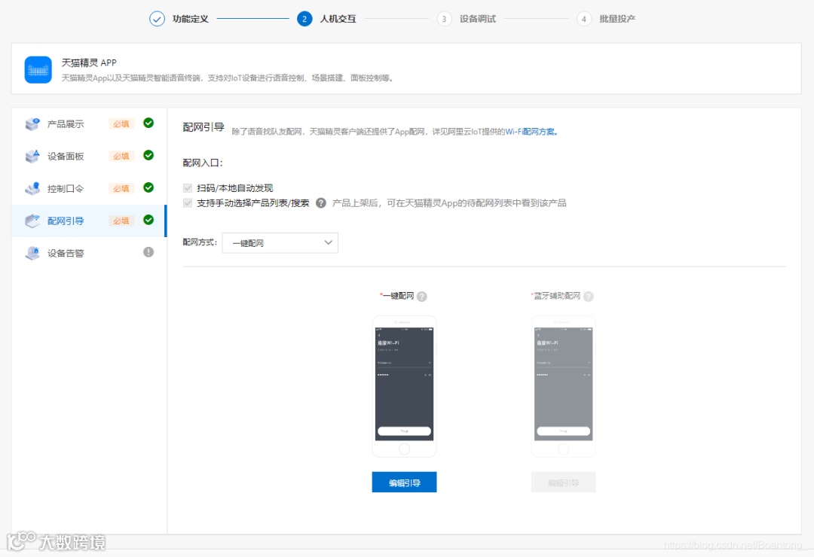Select the 控制口令 menu item
814x557 pixels.
click(x=88, y=188)
